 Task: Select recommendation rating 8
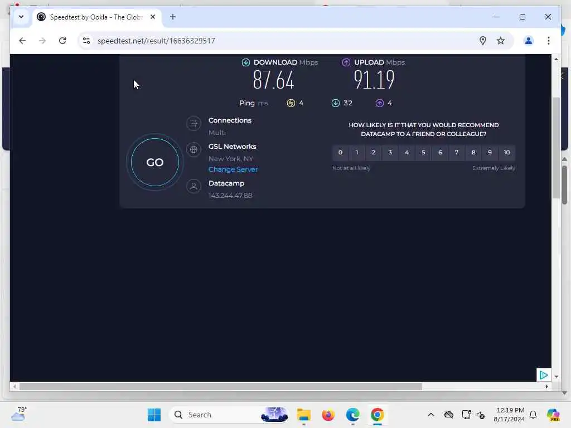click(473, 153)
